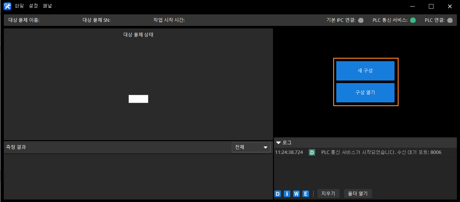The width and height of the screenshot is (460, 202).
Task: Minimize the application window
Action: [413, 6]
